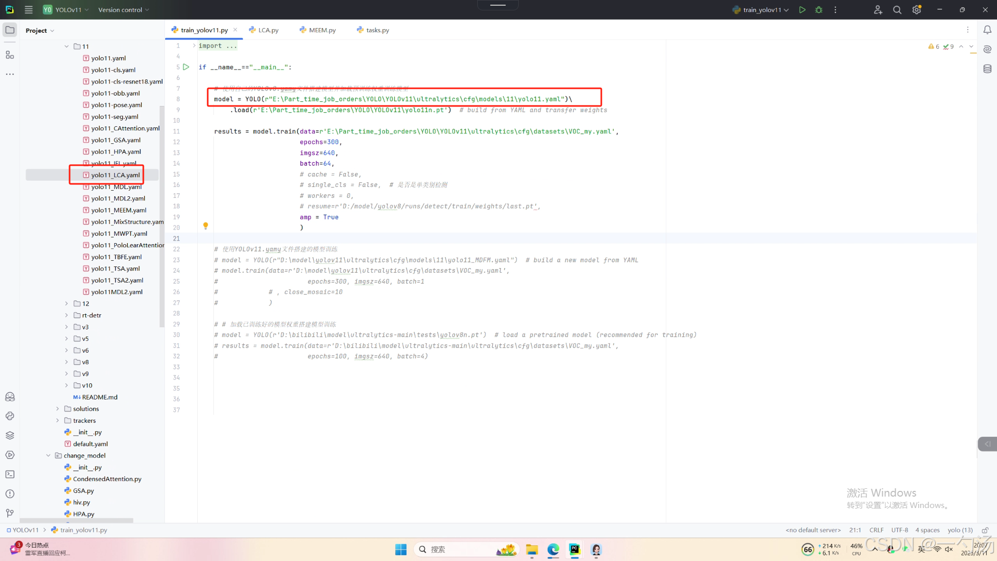997x561 pixels.
Task: Open the Terminal tool window icon
Action: pos(10,474)
